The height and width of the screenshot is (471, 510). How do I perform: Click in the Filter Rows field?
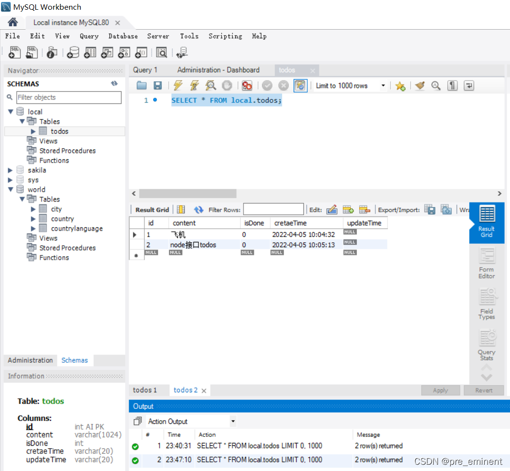coord(273,209)
